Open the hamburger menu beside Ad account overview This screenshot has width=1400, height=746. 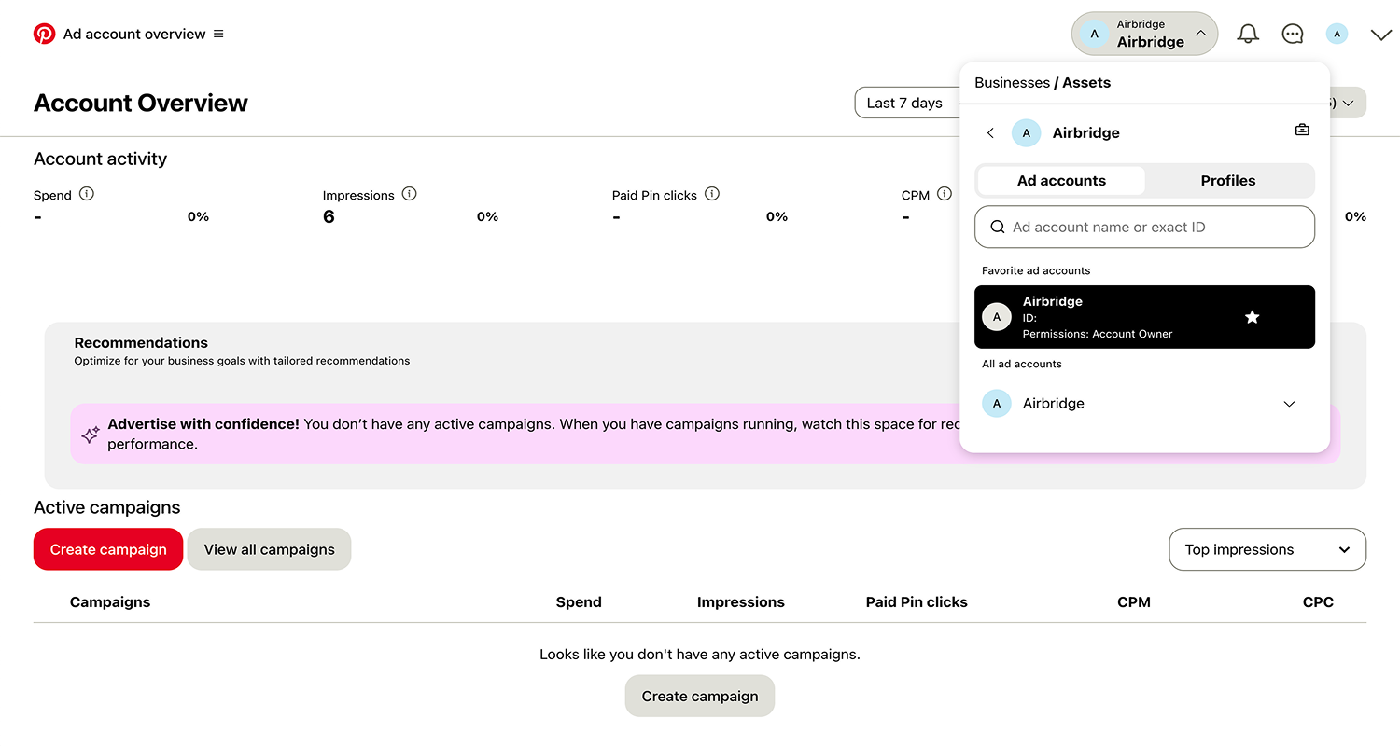(218, 34)
